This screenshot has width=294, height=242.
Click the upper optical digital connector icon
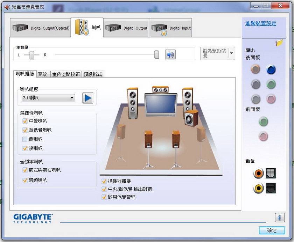(x=271, y=173)
